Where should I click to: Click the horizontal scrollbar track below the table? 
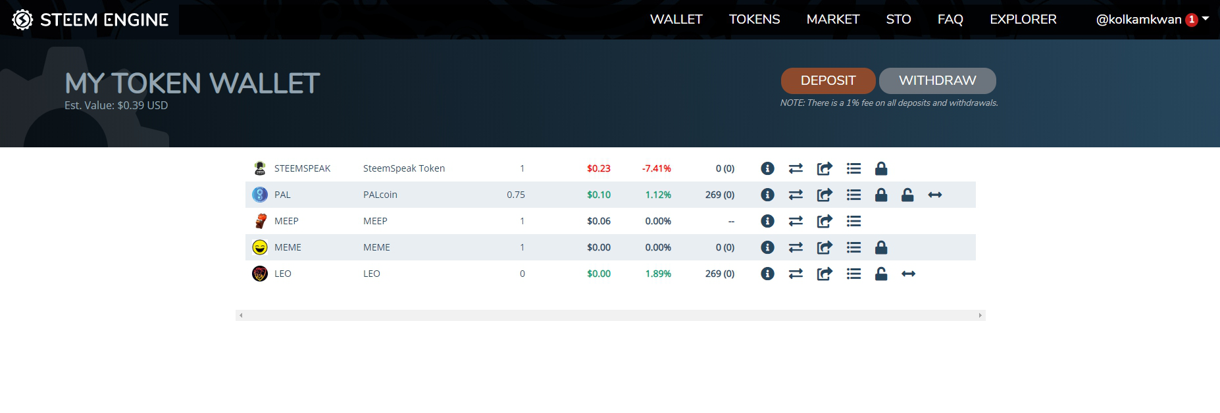(611, 316)
